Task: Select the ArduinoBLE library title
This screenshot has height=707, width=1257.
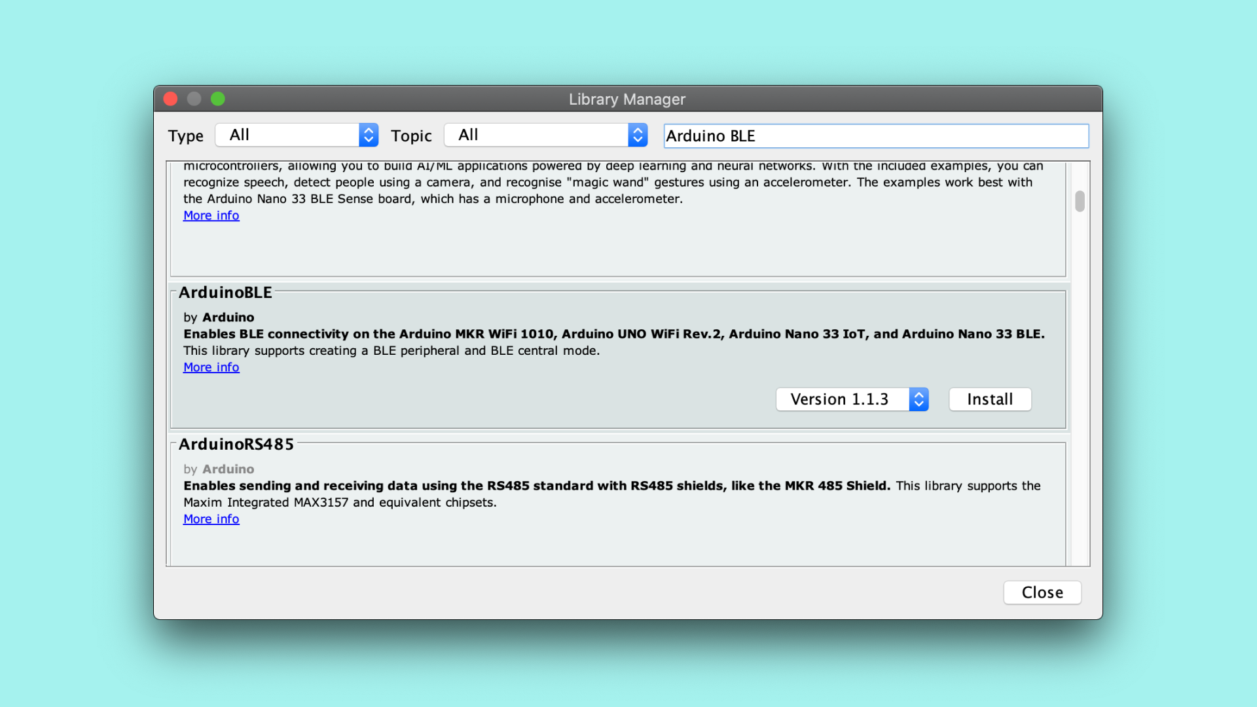Action: (x=225, y=293)
